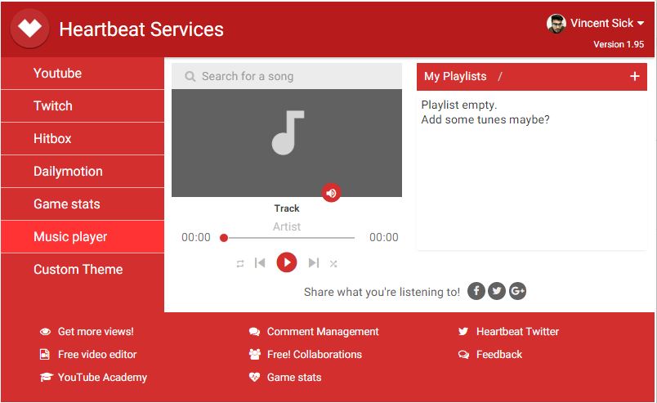Play the current track
The width and height of the screenshot is (657, 403).
[287, 262]
